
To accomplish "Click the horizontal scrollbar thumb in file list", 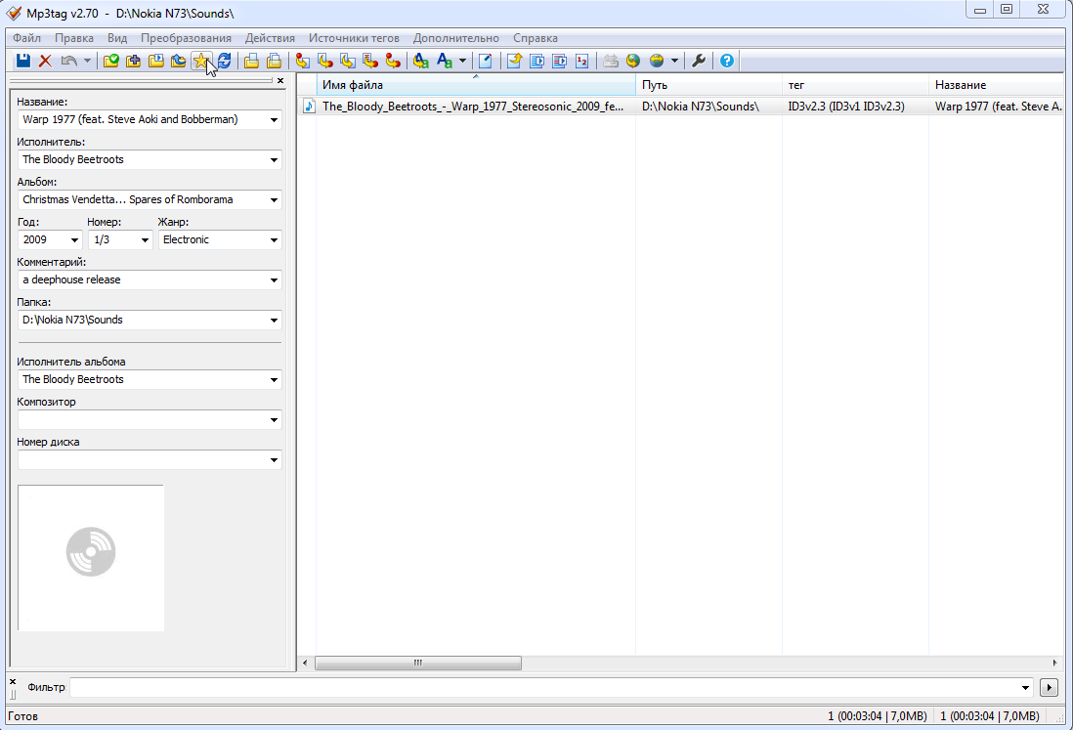I will pyautogui.click(x=418, y=663).
